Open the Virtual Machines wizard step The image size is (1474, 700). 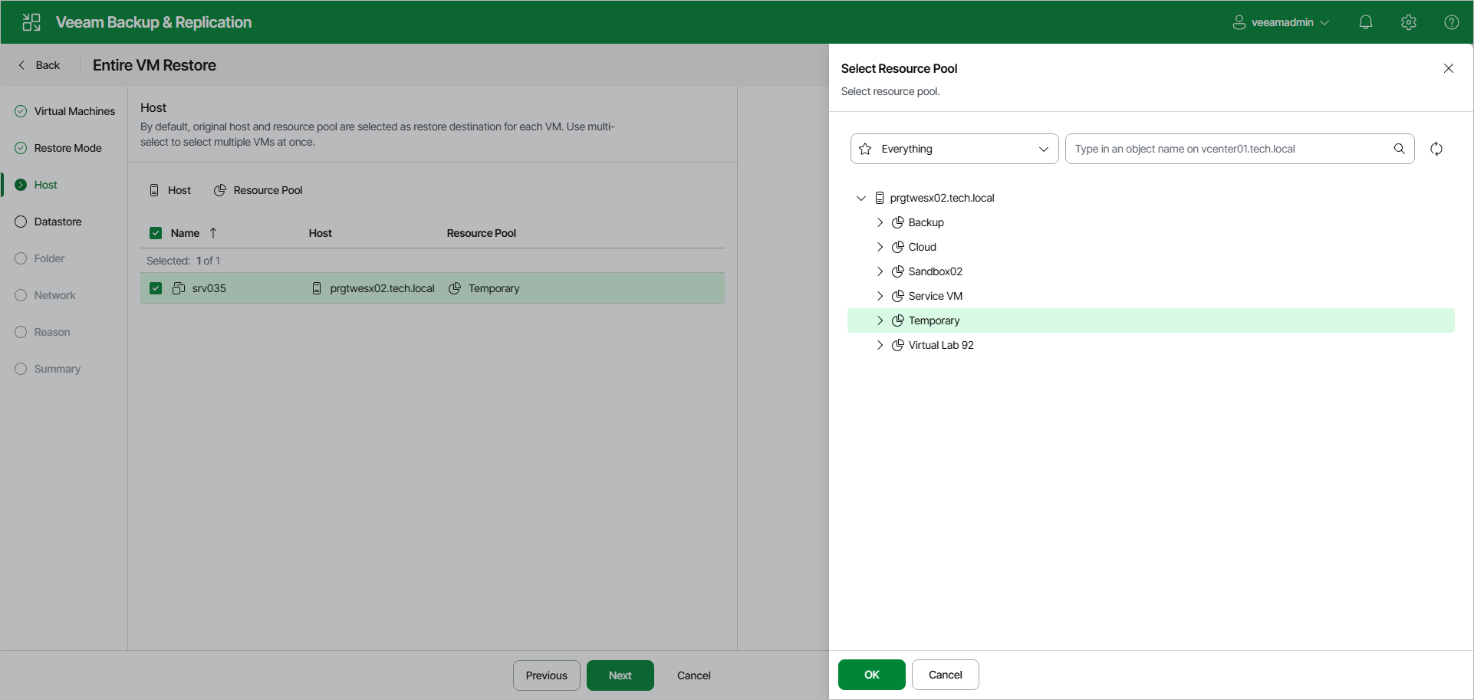pos(65,111)
